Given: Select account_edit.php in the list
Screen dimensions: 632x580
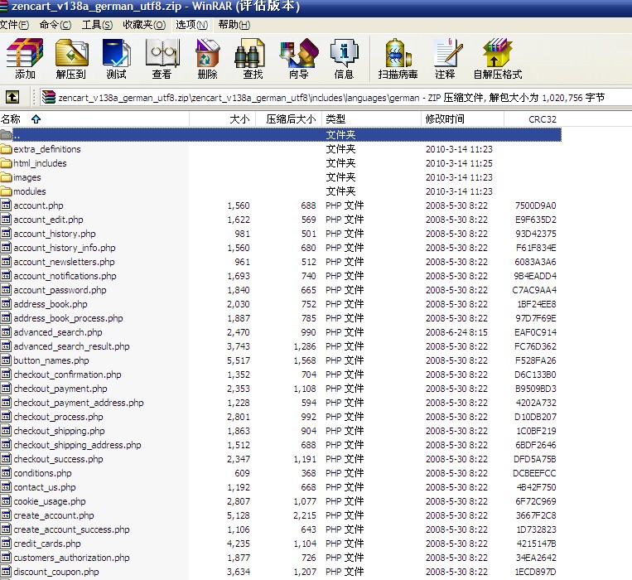Looking at the screenshot, I should [x=48, y=220].
